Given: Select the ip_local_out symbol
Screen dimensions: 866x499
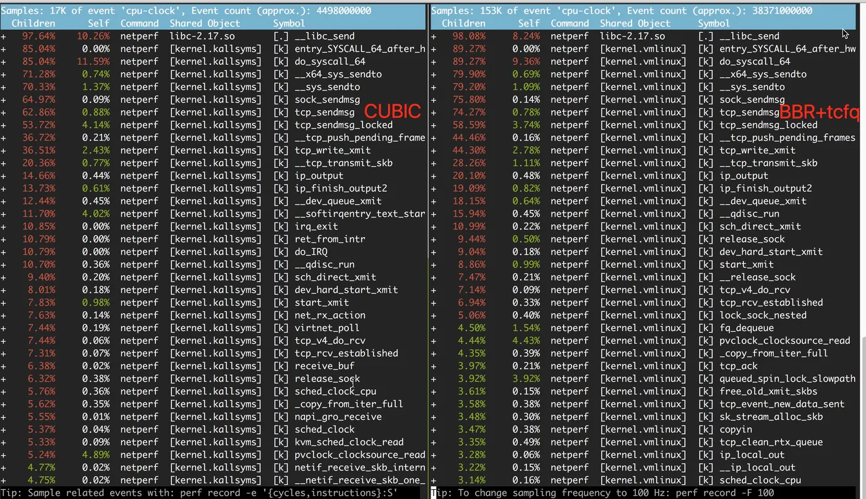Looking at the screenshot, I should pos(752,455).
